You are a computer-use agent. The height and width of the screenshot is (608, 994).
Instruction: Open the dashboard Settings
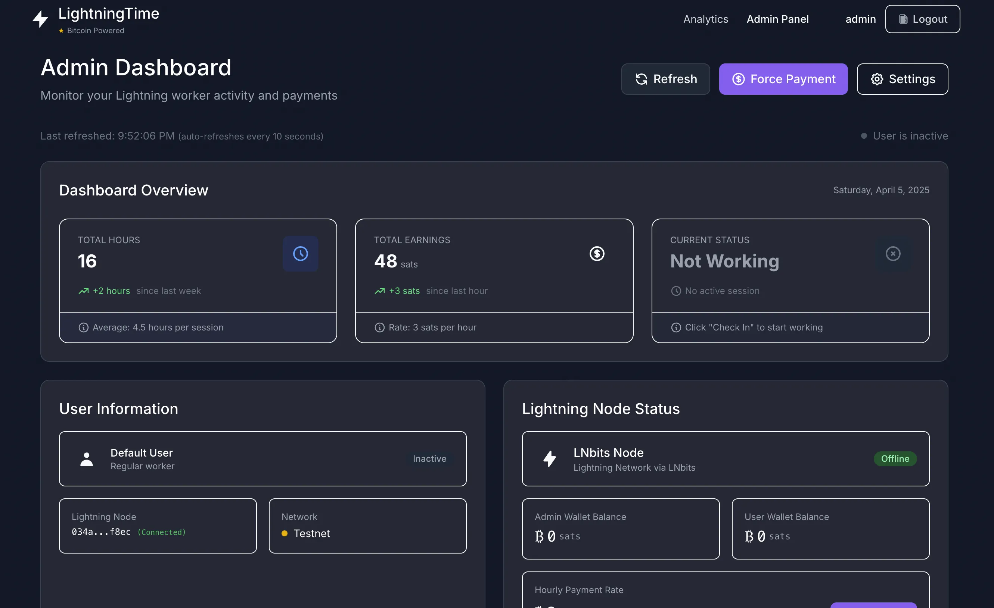pos(903,79)
